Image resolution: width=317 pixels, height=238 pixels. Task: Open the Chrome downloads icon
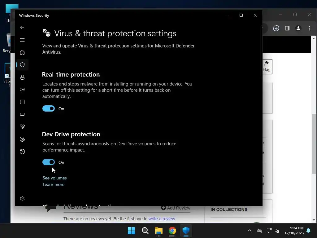276,28
